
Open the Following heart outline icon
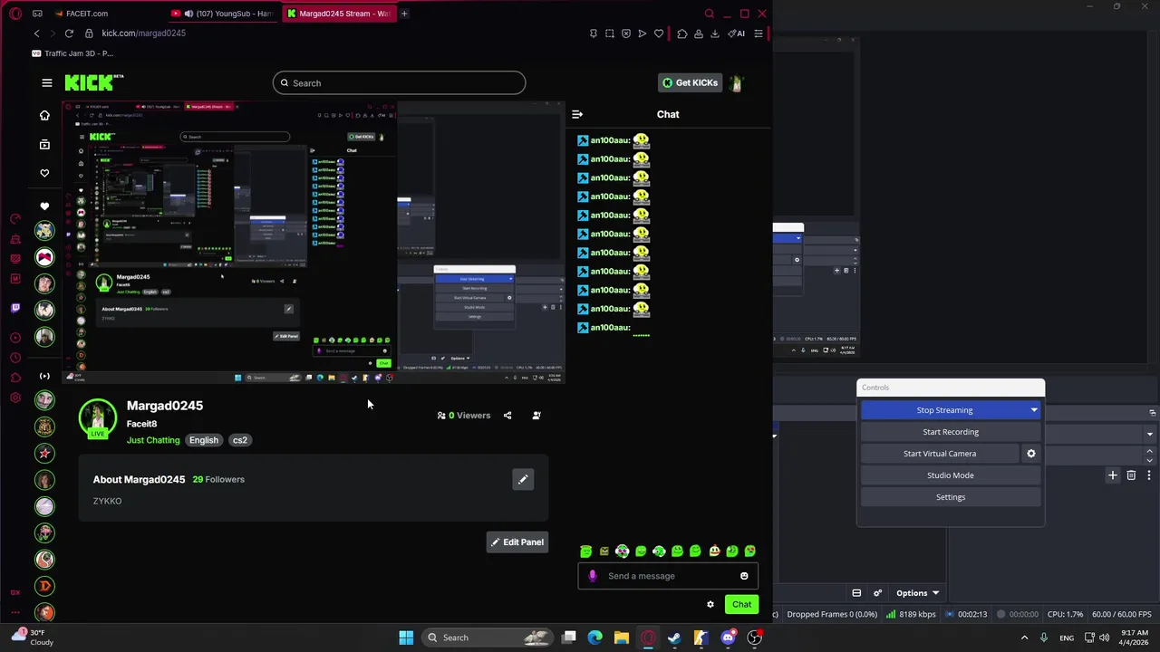coord(44,173)
